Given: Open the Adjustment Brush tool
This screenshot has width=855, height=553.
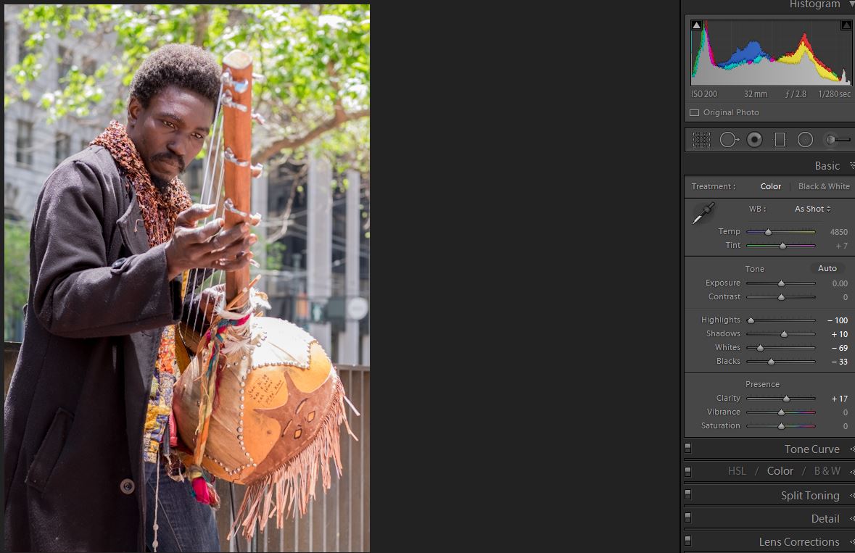Looking at the screenshot, I should coord(837,140).
